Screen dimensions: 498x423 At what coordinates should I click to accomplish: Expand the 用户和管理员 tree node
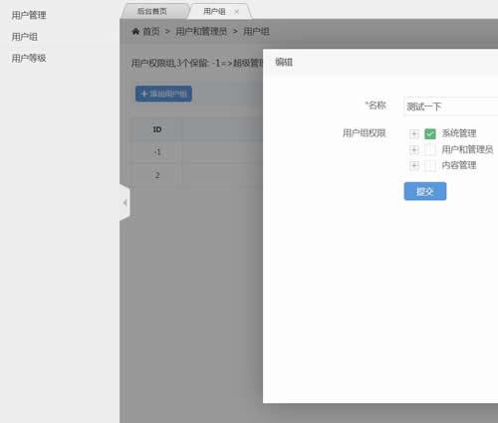point(414,149)
